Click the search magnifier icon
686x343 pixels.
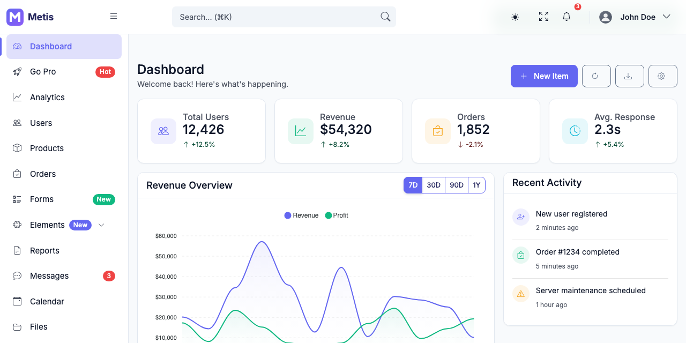coord(385,17)
